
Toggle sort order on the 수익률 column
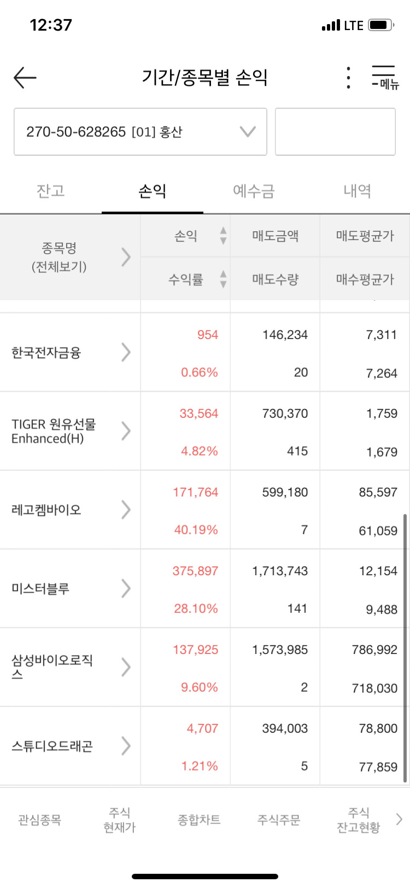click(x=224, y=278)
